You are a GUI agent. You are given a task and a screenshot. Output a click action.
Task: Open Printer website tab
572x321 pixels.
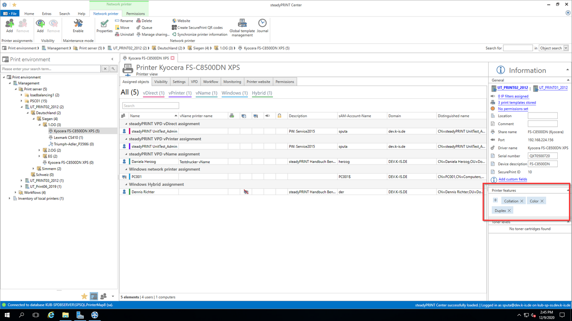[258, 82]
